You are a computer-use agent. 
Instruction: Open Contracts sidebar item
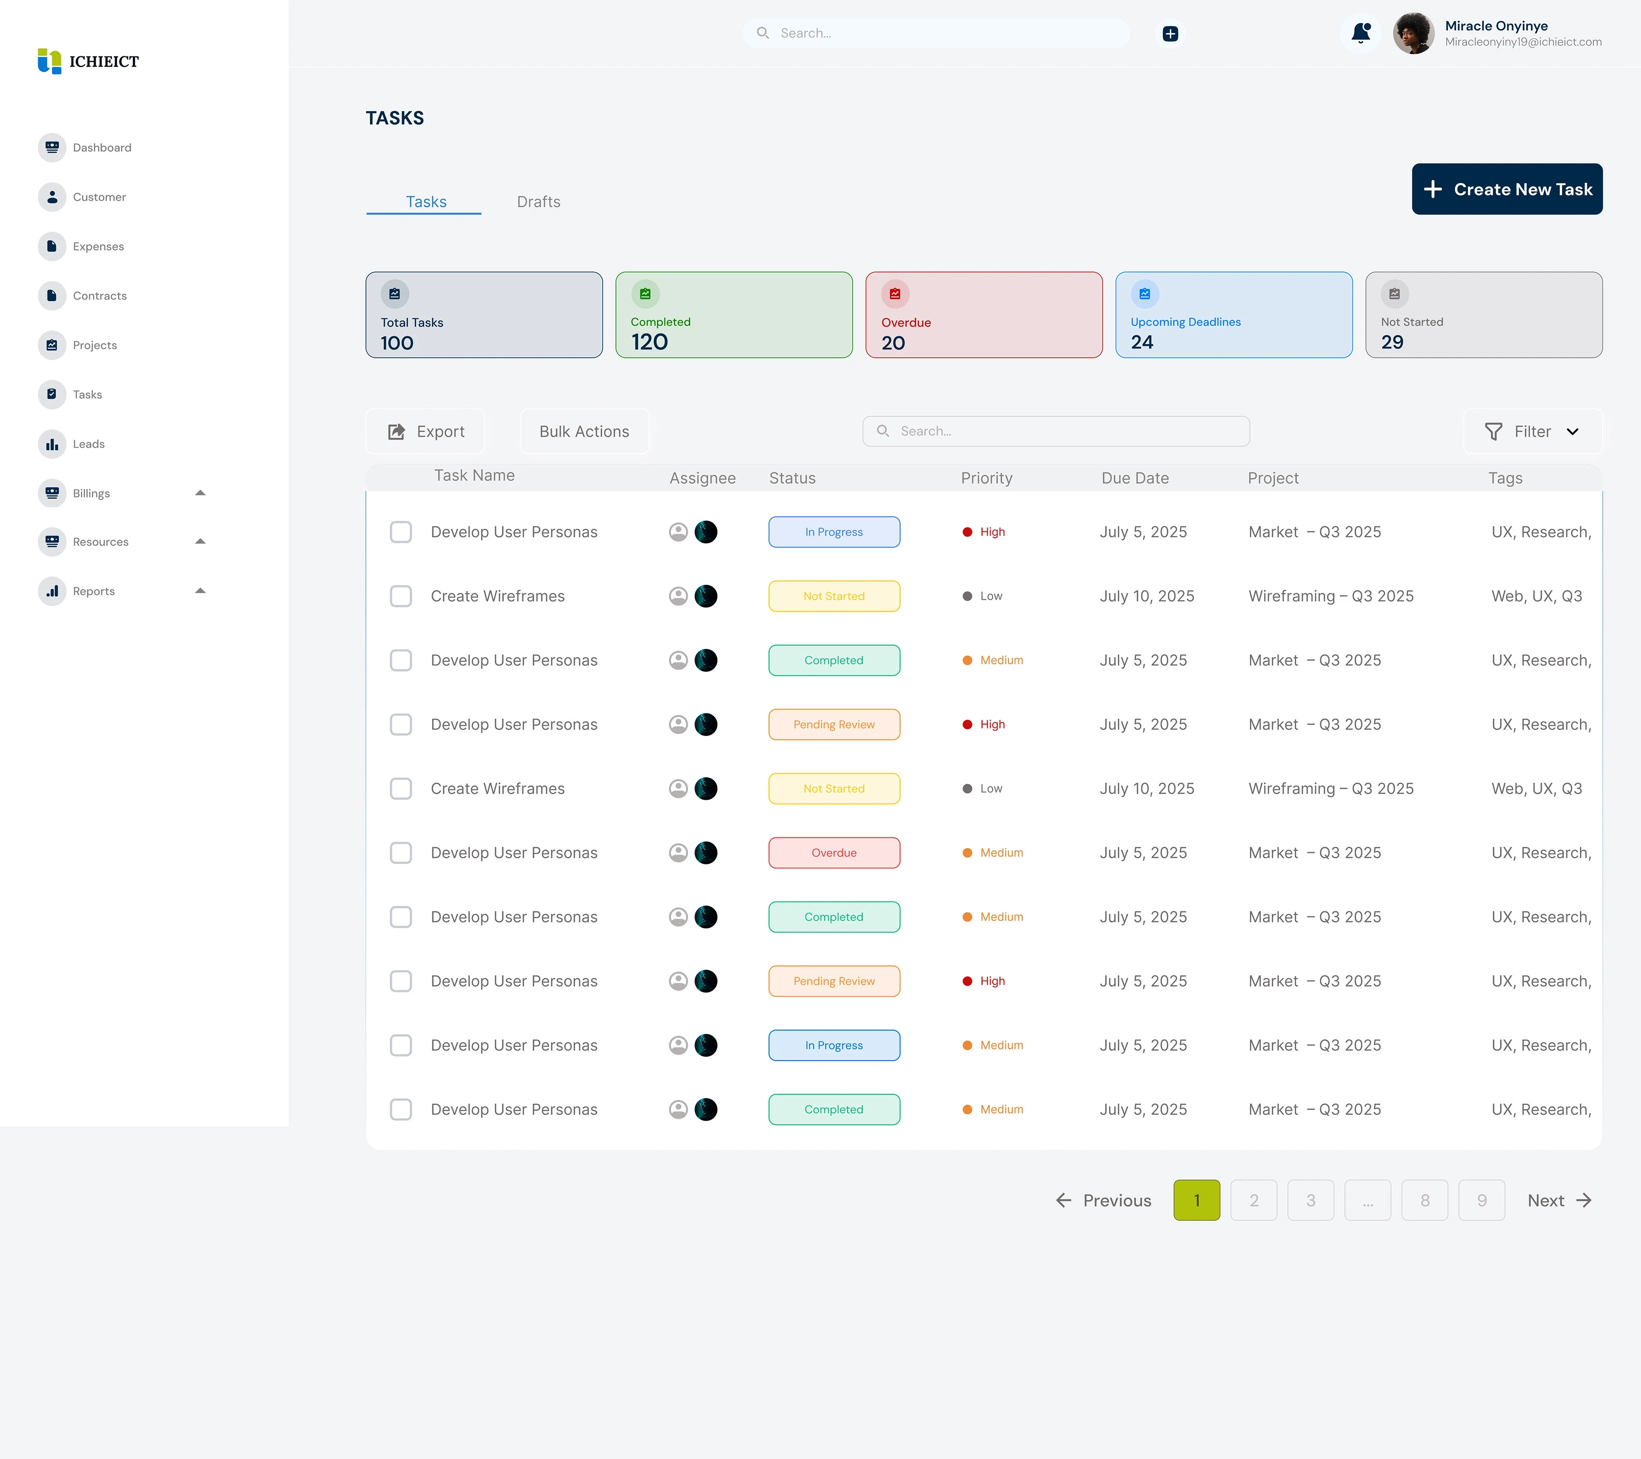52,295
